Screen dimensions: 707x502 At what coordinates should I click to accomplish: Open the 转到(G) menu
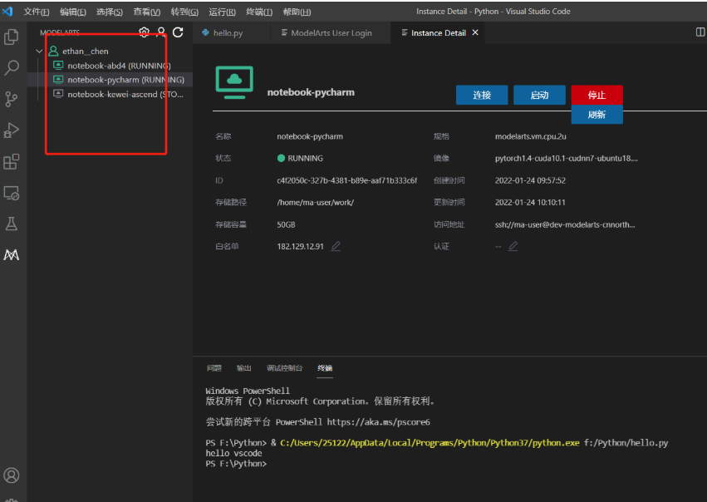click(184, 12)
